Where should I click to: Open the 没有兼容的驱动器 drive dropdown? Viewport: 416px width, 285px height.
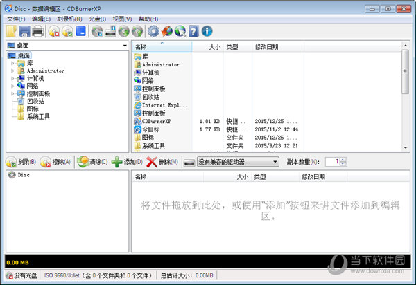point(238,162)
